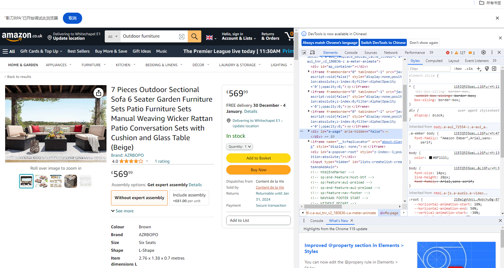Image resolution: width=504 pixels, height=268 pixels.
Task: Select the second product thumbnail image
Action: click(x=41, y=181)
